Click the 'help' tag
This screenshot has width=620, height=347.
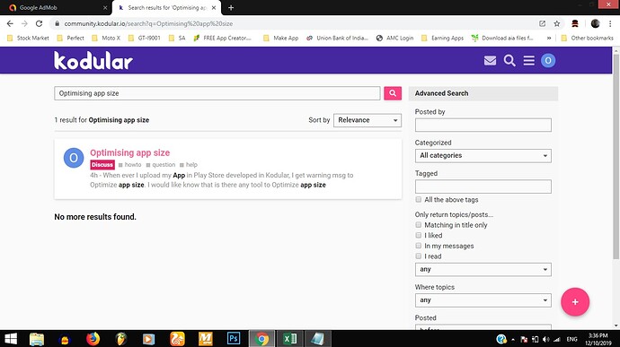tap(188, 165)
